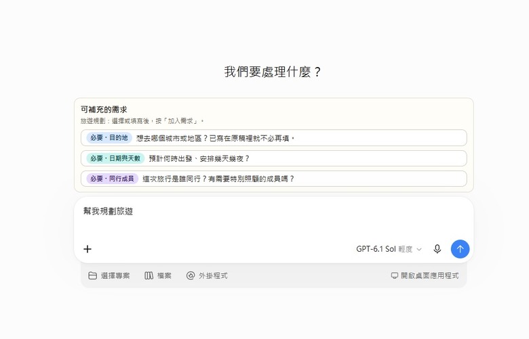Click the 預計何時出發、安排幾天幾夜 requirement text
Image resolution: width=529 pixels, height=339 pixels.
199,158
